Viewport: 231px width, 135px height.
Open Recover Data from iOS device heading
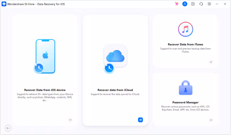(x=45, y=90)
